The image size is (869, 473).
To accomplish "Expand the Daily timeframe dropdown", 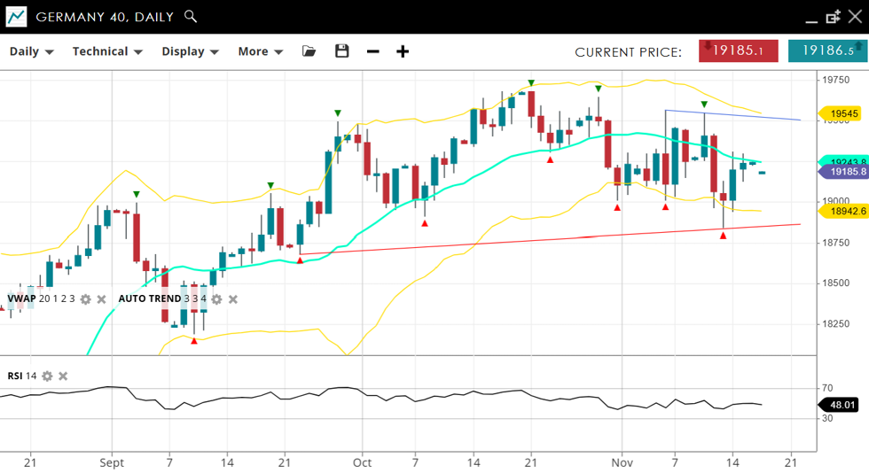I will pos(32,51).
